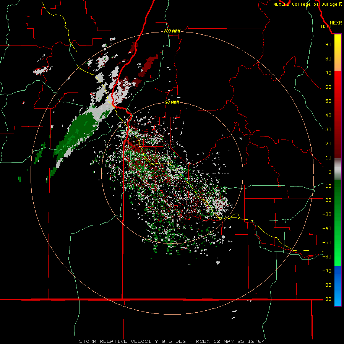The image size is (344, 344).
Task: Click the -90 value on velocity scale
Action: click(x=327, y=299)
